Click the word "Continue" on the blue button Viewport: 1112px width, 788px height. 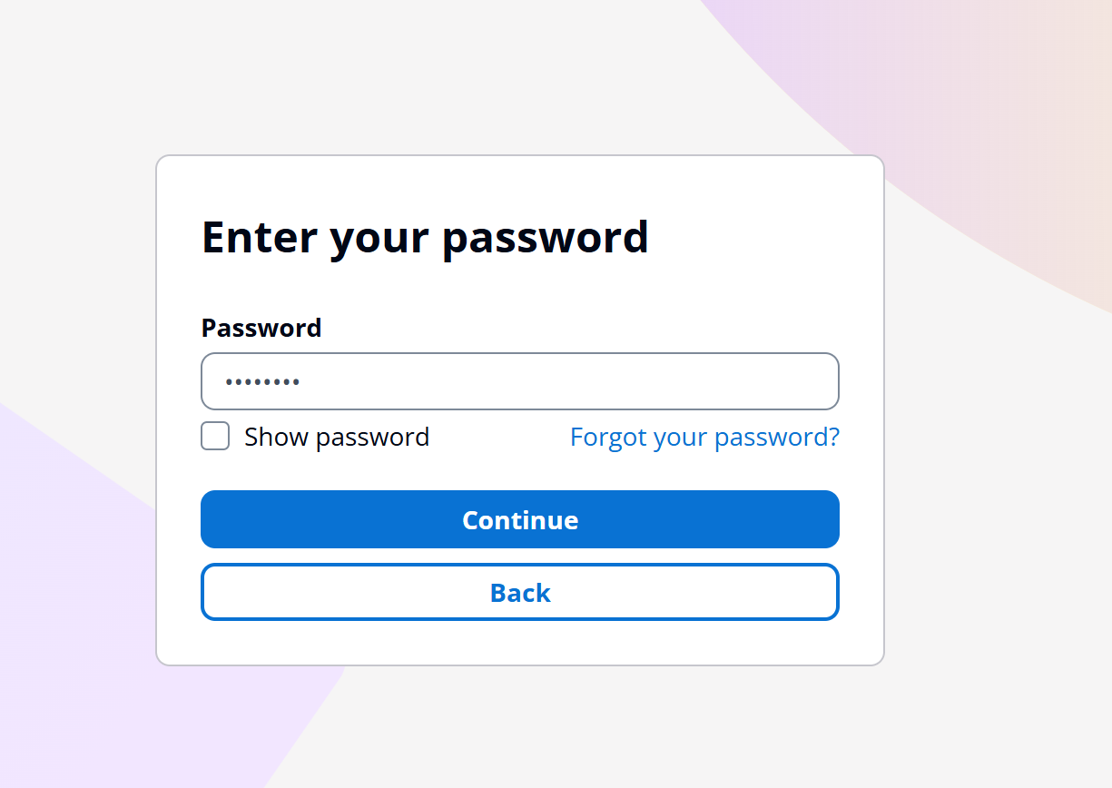[520, 520]
